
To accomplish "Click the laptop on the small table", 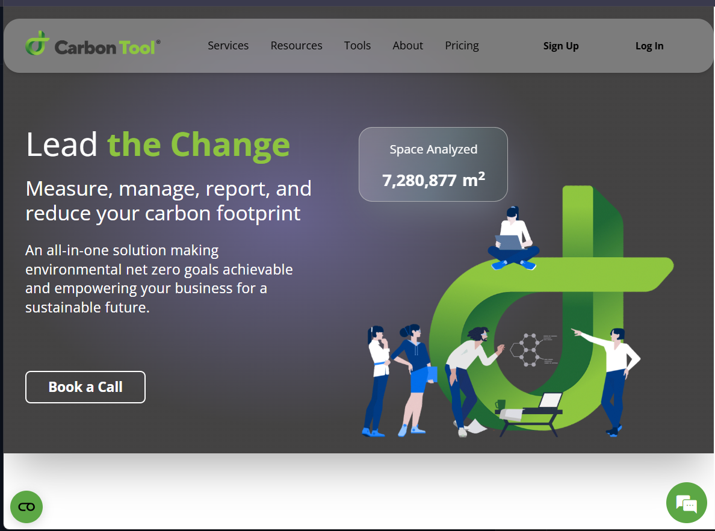I will (549, 401).
